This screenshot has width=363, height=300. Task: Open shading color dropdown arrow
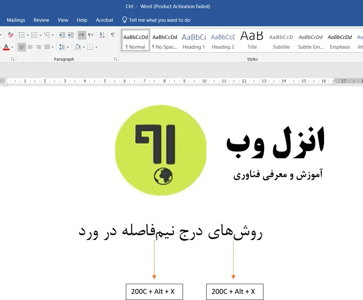pos(83,47)
